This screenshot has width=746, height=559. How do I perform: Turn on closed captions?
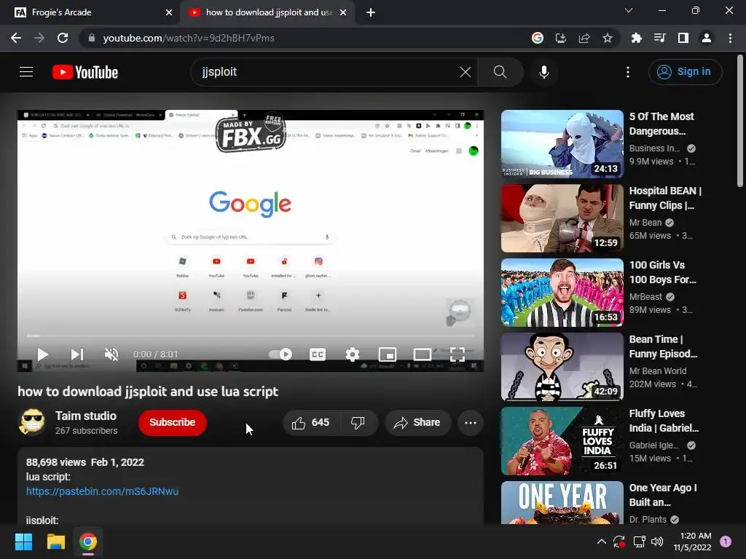click(318, 354)
